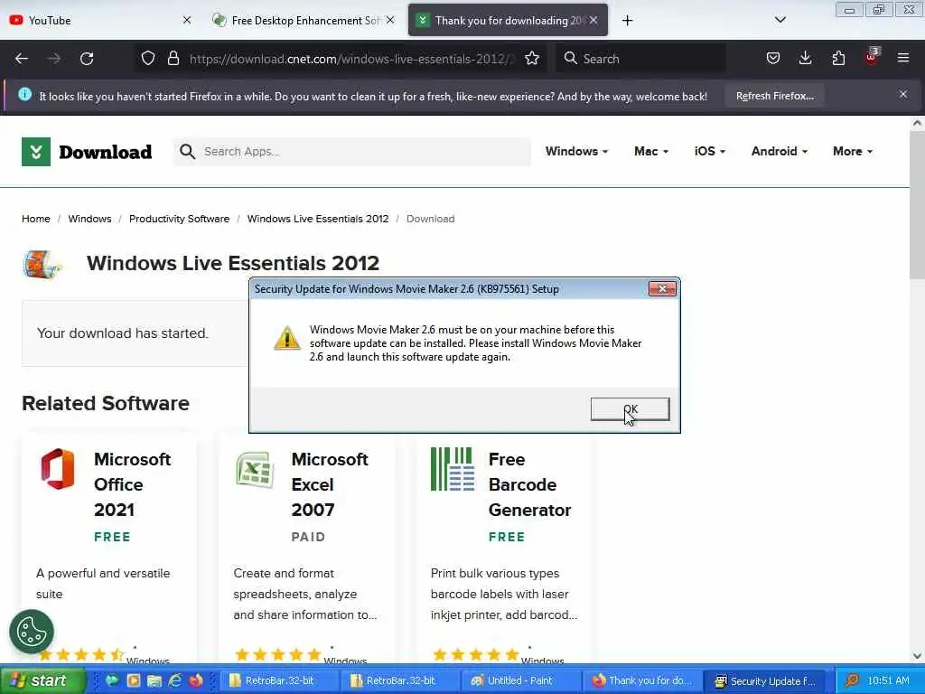Viewport: 925px width, 694px height.
Task: Open the tracking protection shield icon
Action: [148, 59]
